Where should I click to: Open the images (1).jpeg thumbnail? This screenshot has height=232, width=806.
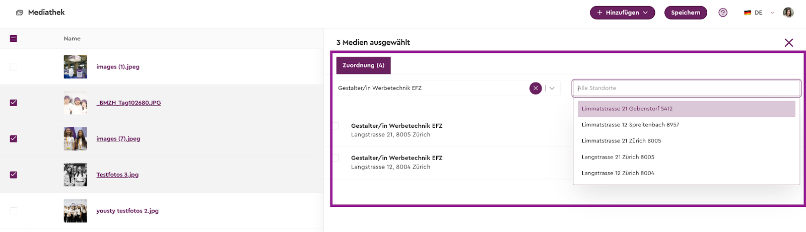(x=75, y=67)
